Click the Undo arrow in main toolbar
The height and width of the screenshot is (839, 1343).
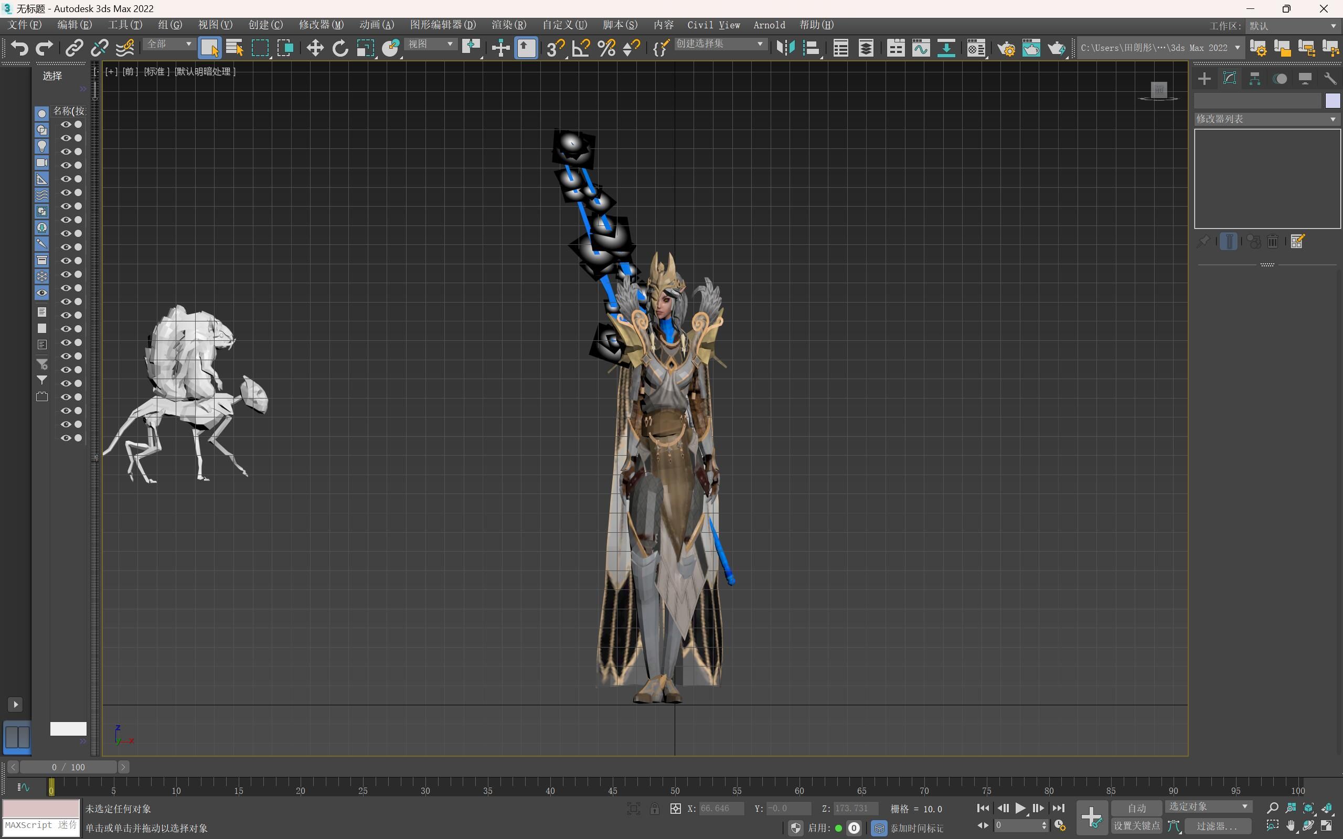(19, 48)
